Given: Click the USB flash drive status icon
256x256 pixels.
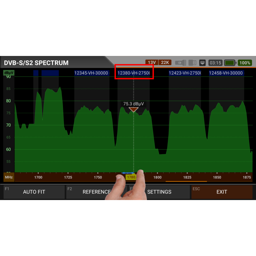Looking at the screenshot, I should 180,63.
